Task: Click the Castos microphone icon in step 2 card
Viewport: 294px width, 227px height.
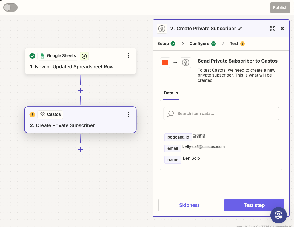Action: (42, 114)
